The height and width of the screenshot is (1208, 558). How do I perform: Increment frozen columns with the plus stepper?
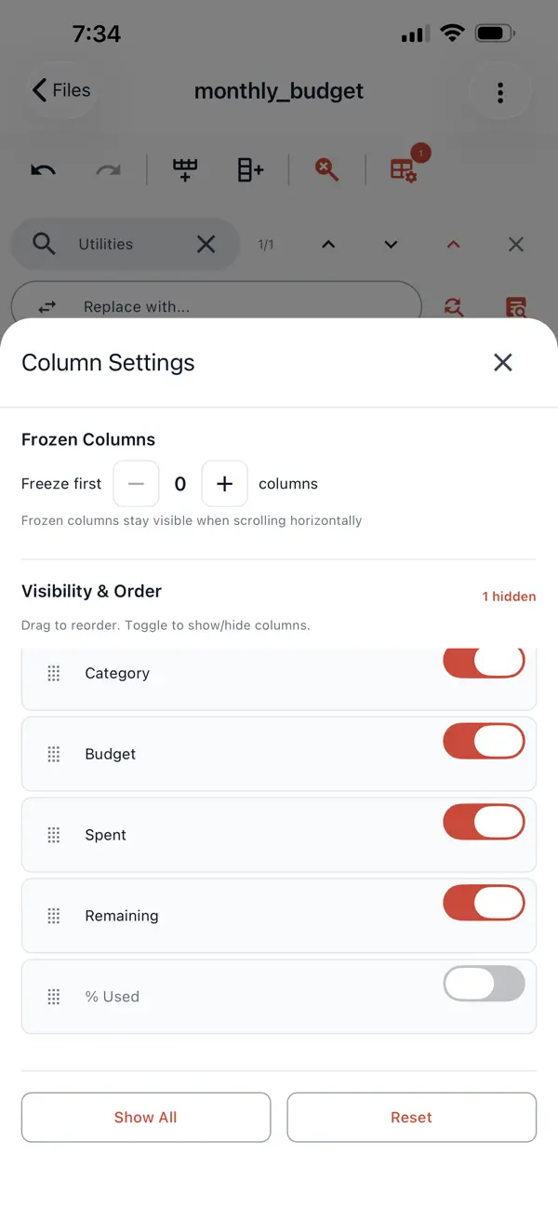[224, 483]
